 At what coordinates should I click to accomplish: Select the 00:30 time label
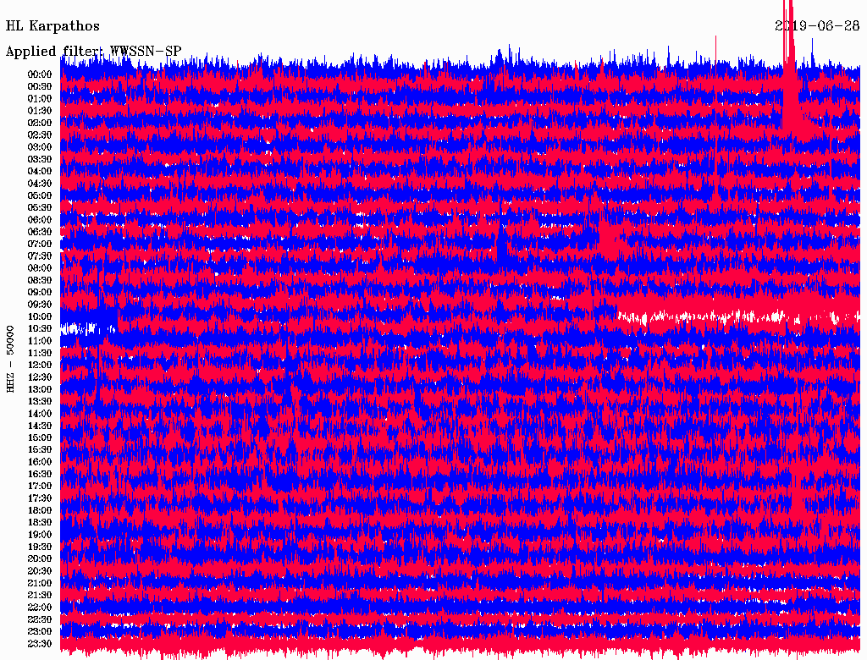(40, 87)
